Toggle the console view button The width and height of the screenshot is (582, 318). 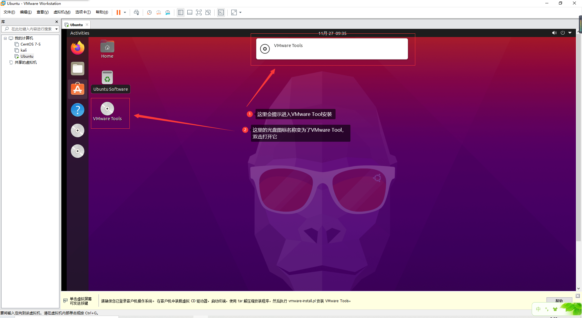tap(221, 12)
